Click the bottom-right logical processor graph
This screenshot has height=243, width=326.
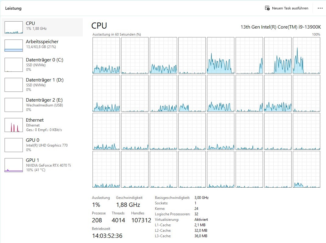(307, 169)
